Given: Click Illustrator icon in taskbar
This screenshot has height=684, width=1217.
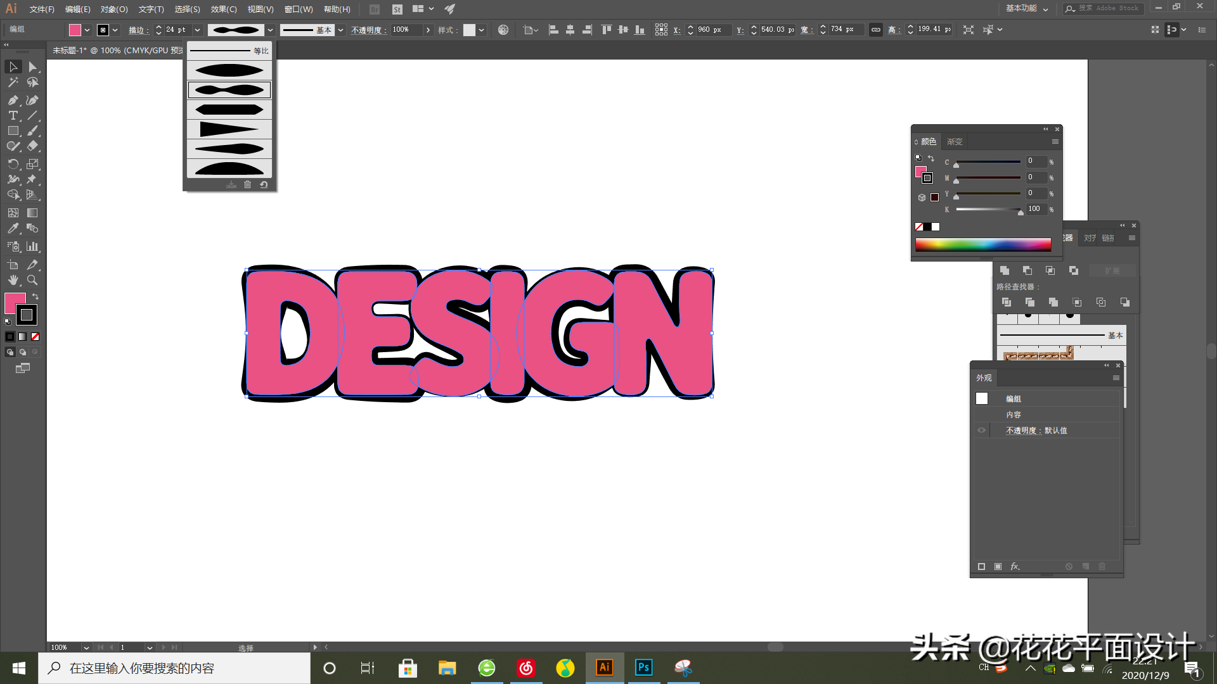Looking at the screenshot, I should pyautogui.click(x=604, y=668).
